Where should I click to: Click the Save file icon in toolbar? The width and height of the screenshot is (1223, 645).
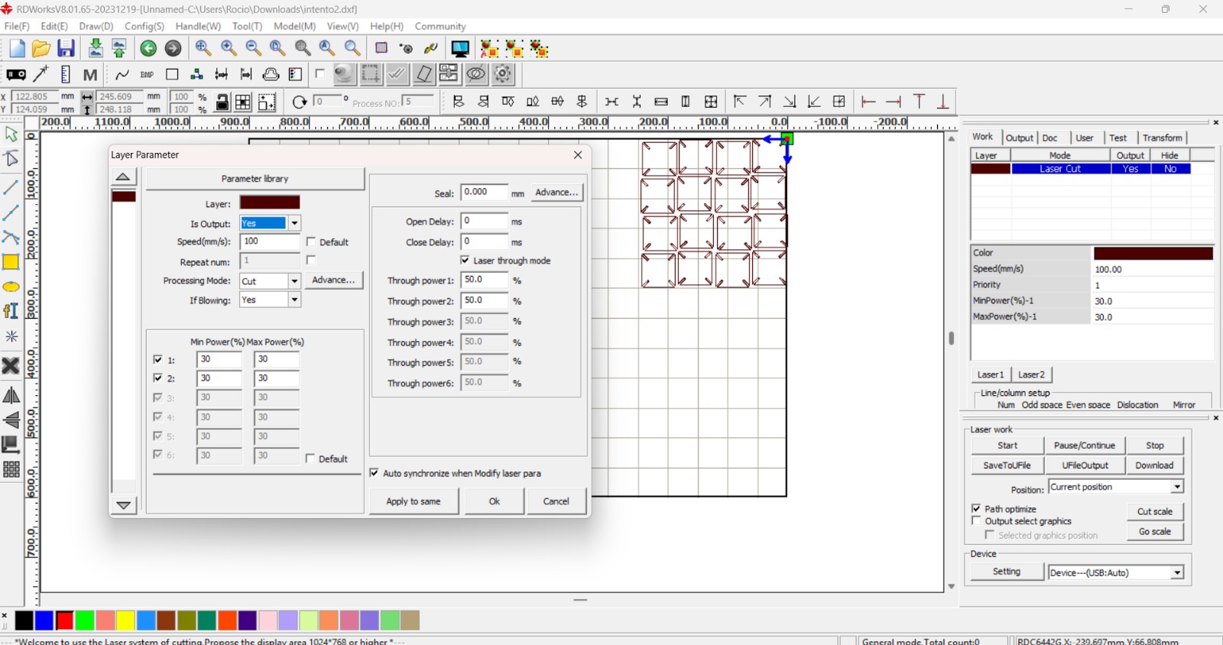(67, 49)
